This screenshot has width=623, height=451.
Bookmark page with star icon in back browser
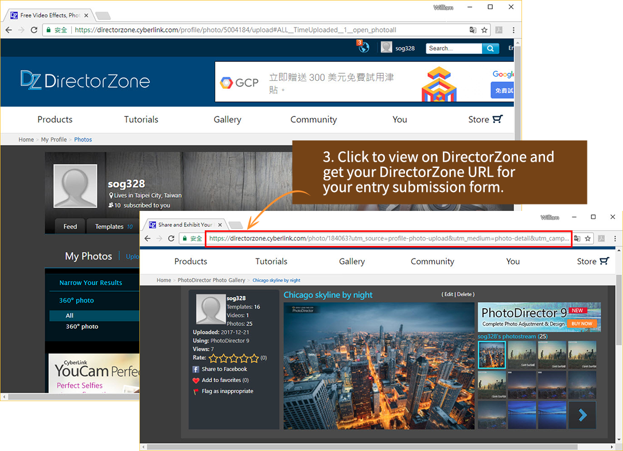485,30
